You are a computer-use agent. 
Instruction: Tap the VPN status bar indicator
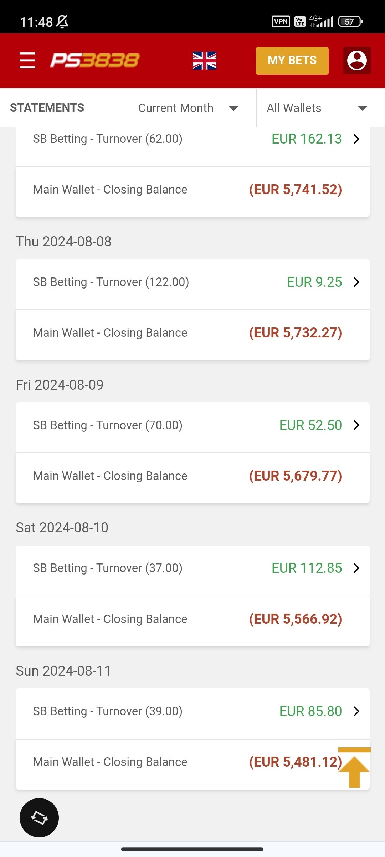pos(281,21)
